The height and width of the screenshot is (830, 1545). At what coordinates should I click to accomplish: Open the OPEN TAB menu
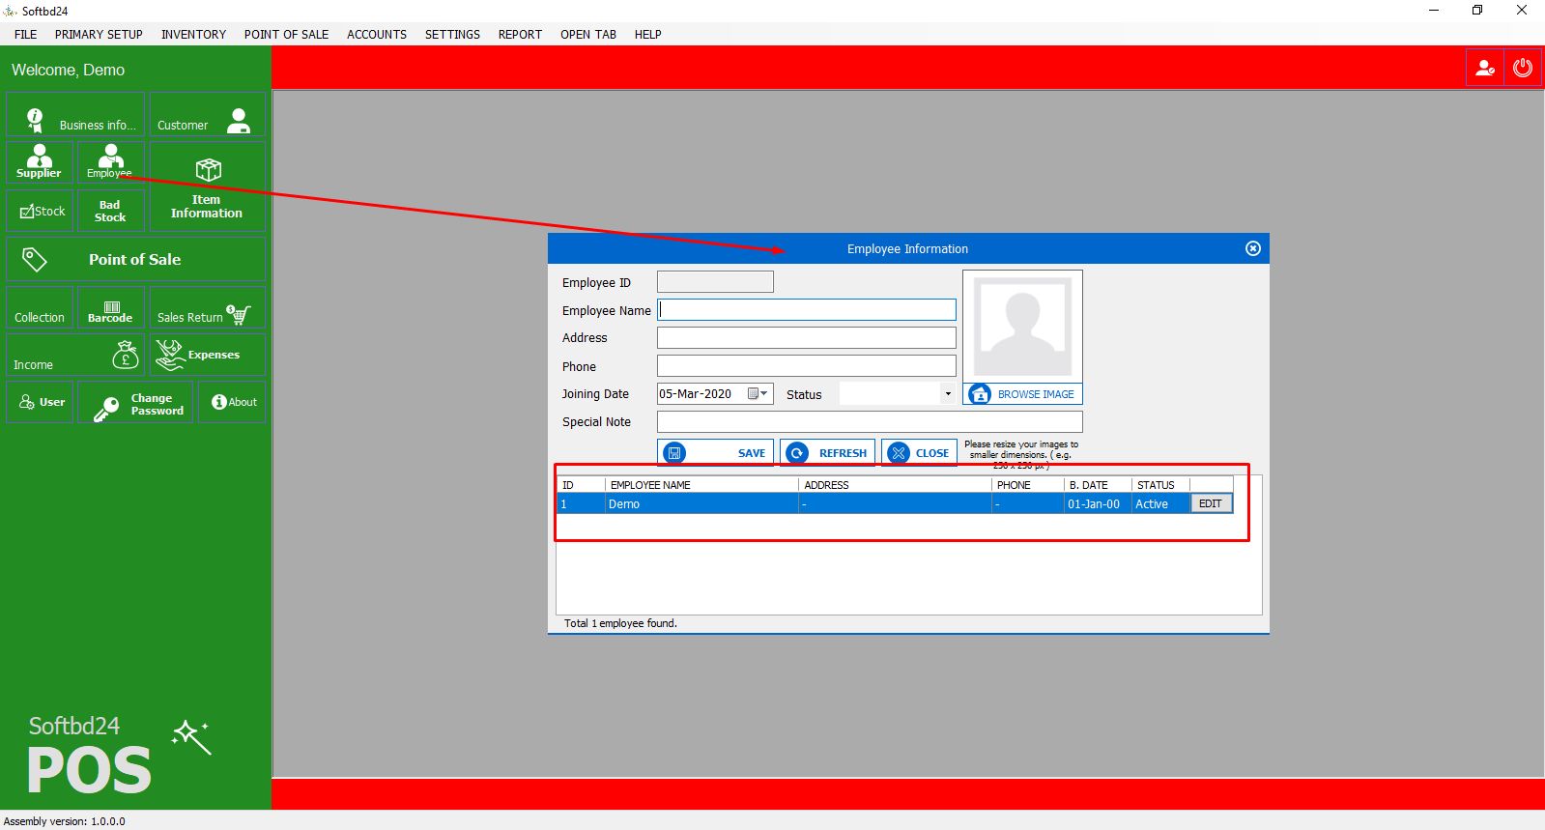(x=588, y=34)
